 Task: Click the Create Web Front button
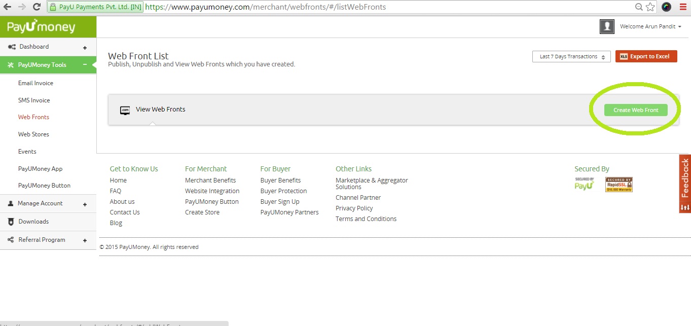(x=636, y=110)
